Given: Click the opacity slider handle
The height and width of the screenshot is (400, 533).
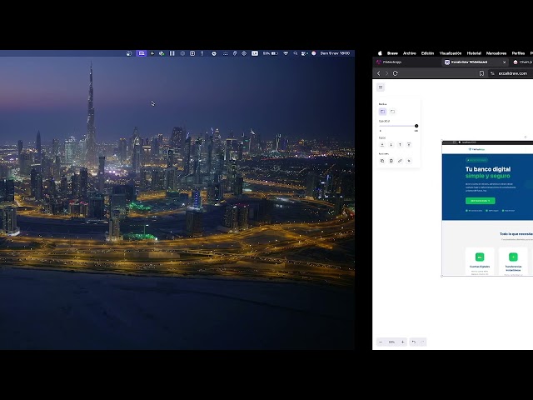Looking at the screenshot, I should coord(416,126).
